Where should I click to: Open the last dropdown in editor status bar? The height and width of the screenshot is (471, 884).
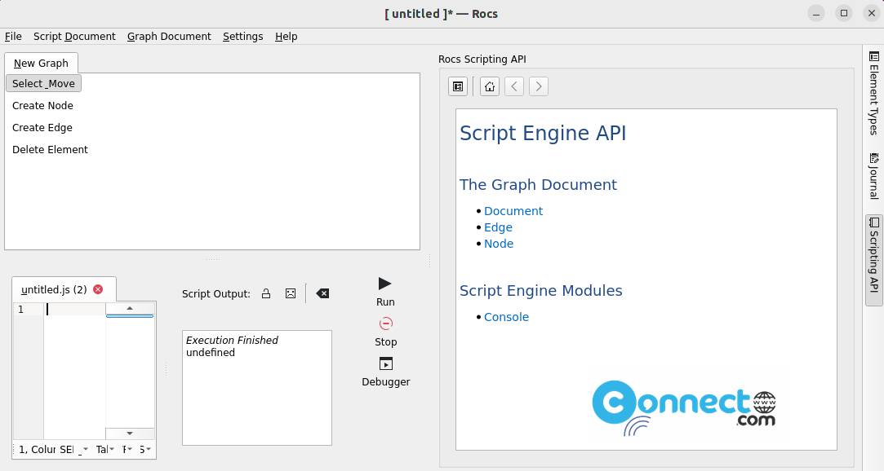[x=145, y=449]
